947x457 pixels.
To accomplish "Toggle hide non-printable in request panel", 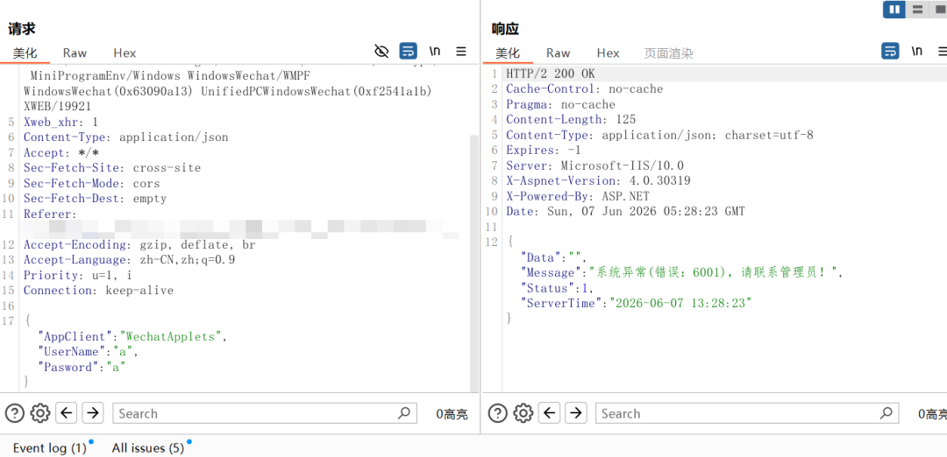I will [x=381, y=51].
